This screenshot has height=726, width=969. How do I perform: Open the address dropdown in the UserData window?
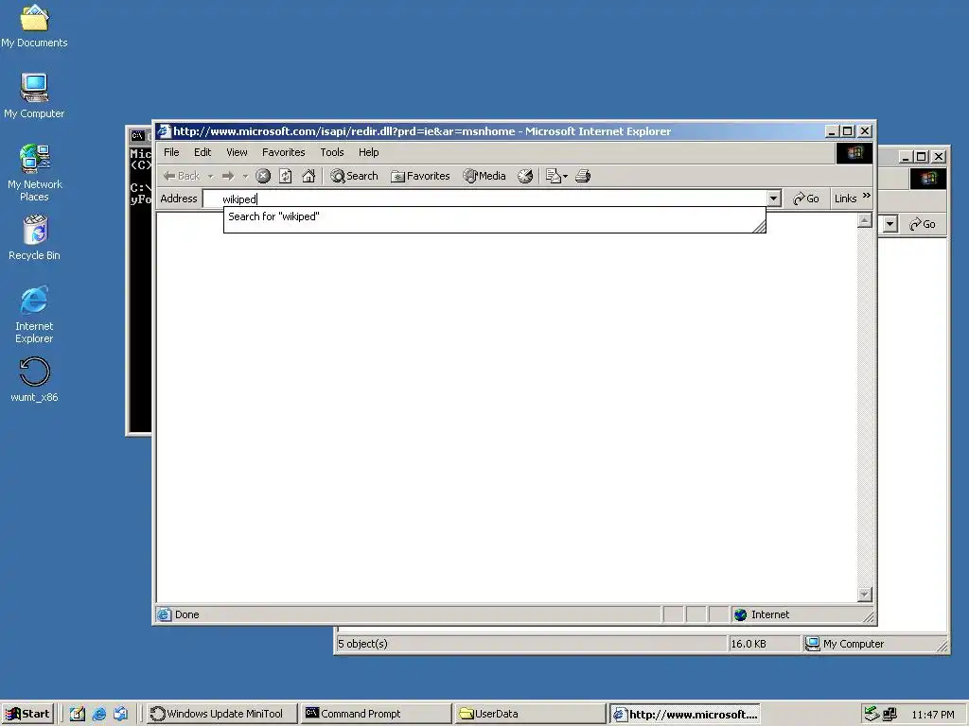pyautogui.click(x=890, y=223)
